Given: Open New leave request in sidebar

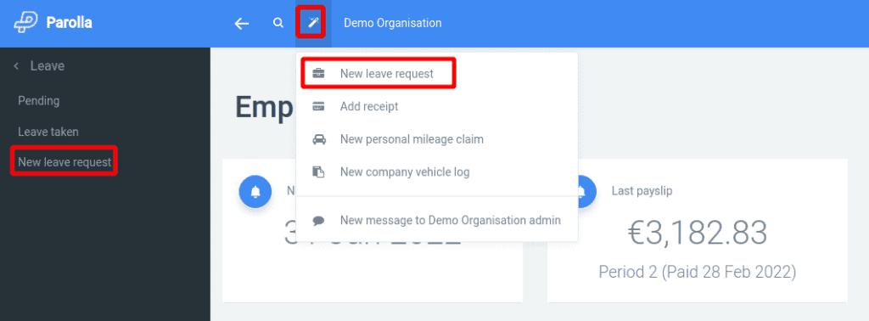Looking at the screenshot, I should (64, 162).
